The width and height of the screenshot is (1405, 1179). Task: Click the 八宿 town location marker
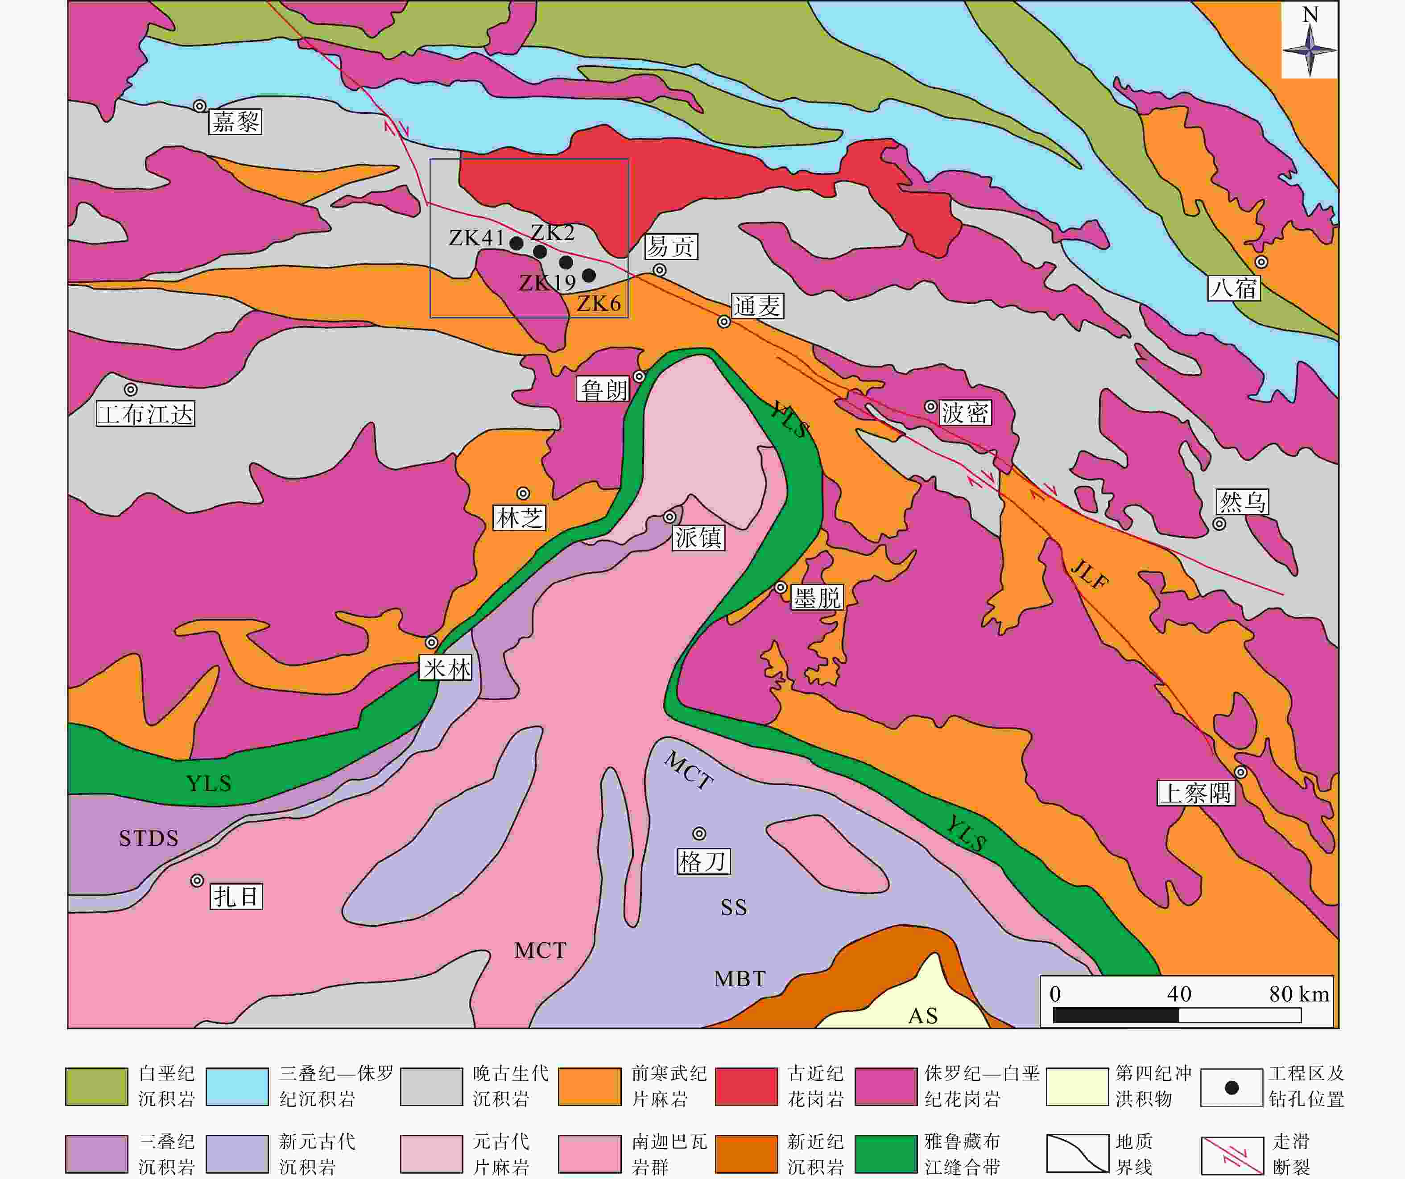point(1261,262)
